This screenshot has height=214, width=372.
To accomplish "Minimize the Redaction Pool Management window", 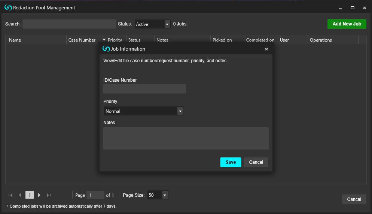I will point(341,8).
